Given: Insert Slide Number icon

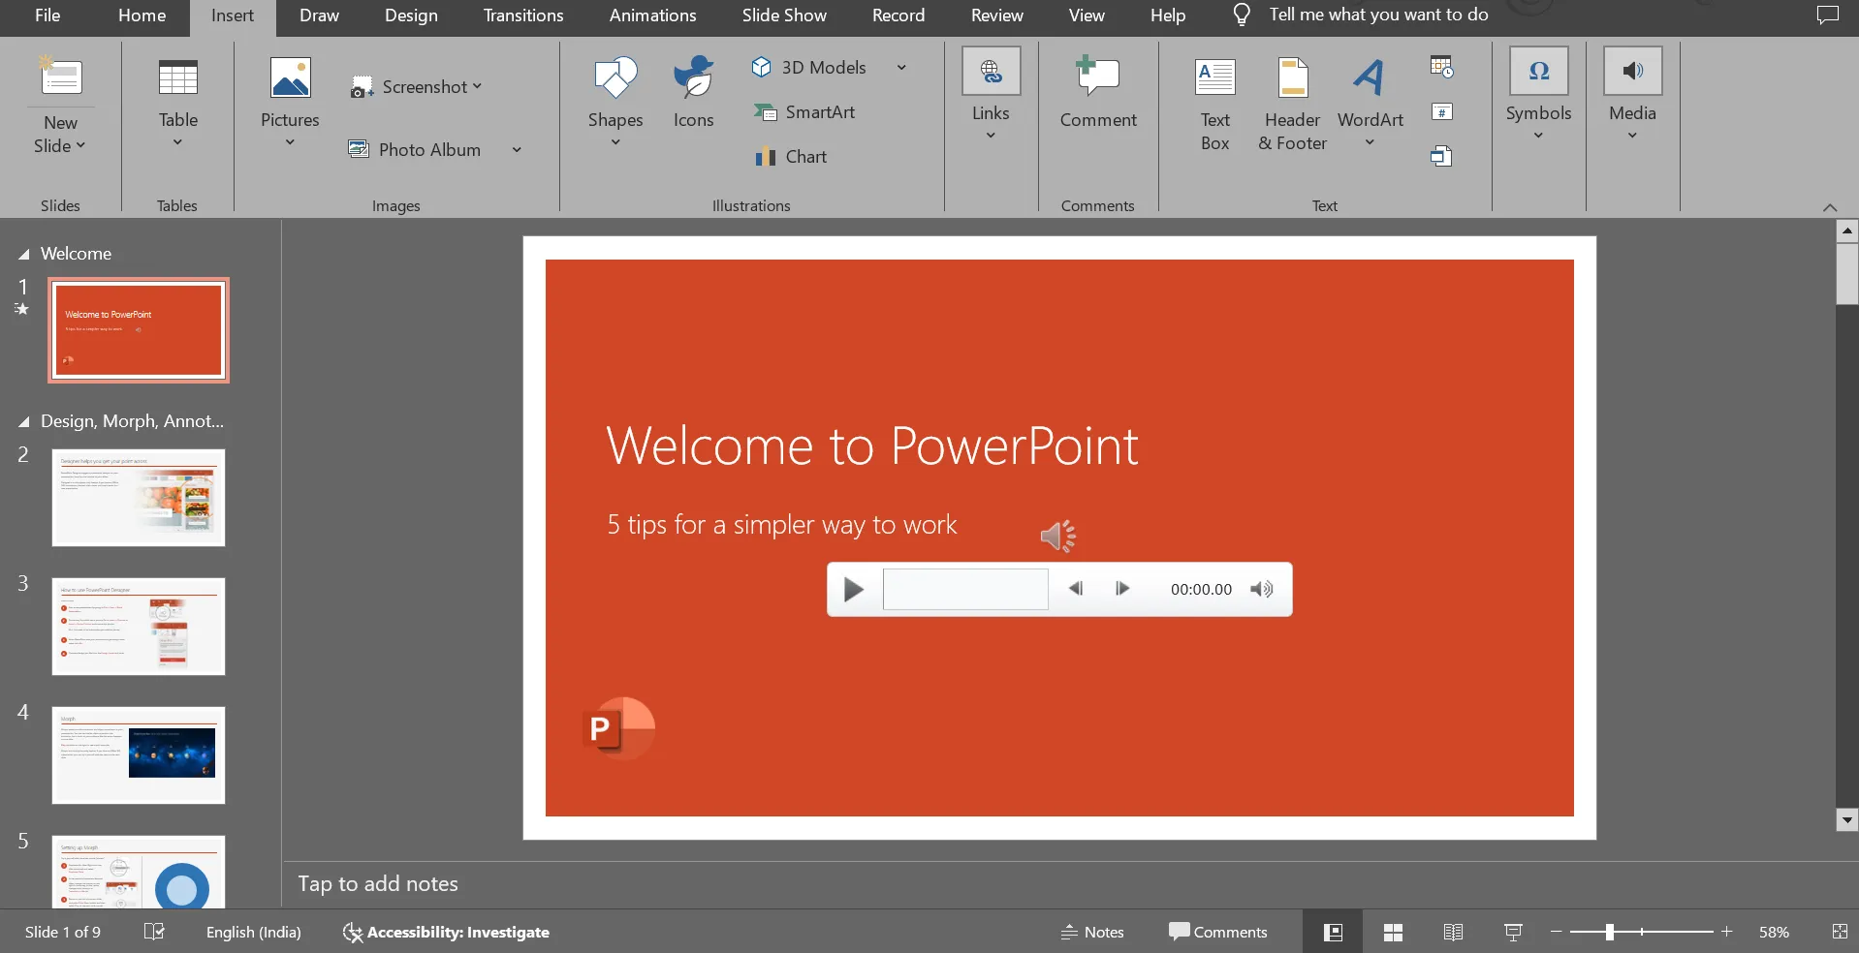Looking at the screenshot, I should [1441, 112].
